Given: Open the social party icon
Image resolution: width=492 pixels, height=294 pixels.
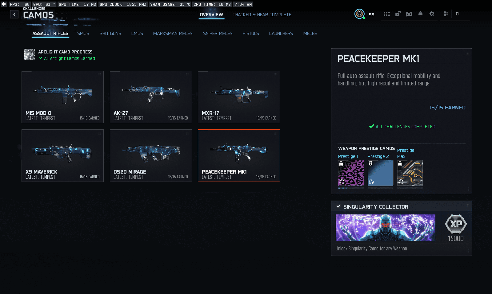Looking at the screenshot, I should pyautogui.click(x=446, y=14).
